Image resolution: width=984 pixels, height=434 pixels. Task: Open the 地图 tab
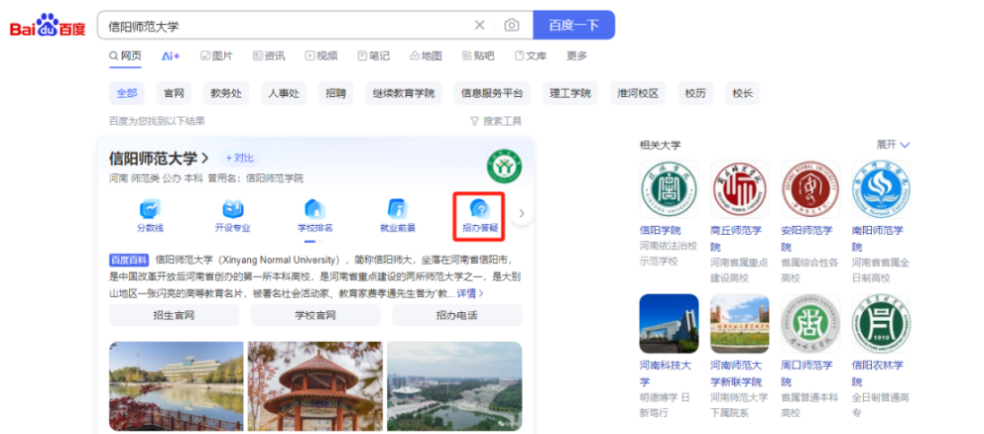(426, 55)
